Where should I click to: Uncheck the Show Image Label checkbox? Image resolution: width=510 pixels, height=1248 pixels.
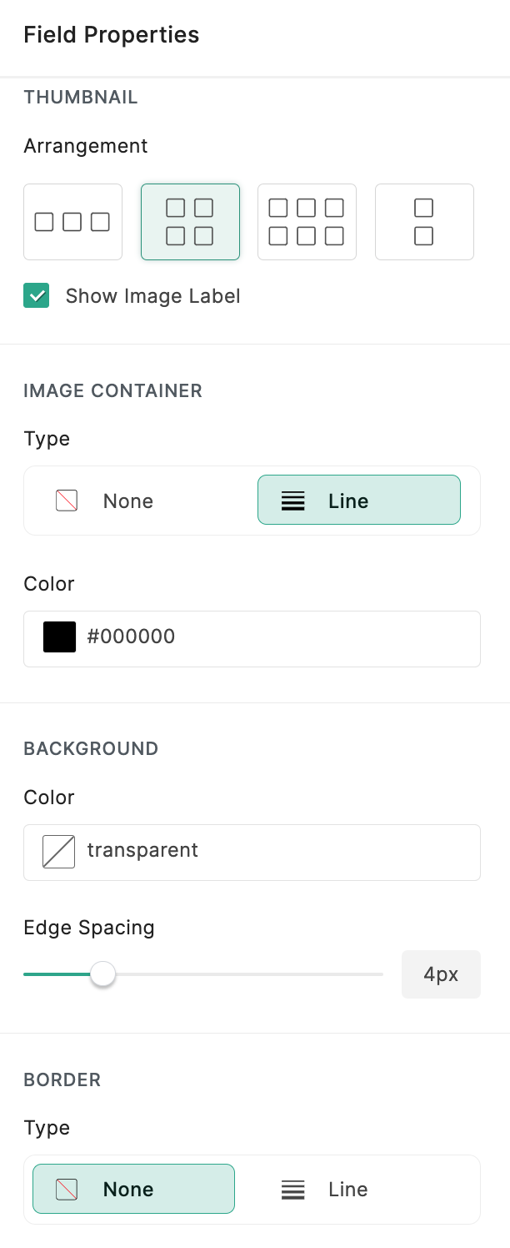(37, 296)
